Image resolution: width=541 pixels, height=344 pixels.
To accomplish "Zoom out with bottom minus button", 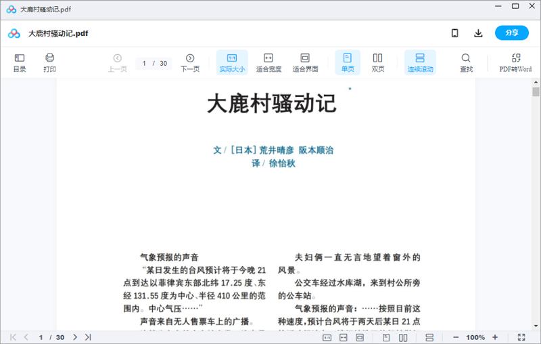I will [456, 337].
